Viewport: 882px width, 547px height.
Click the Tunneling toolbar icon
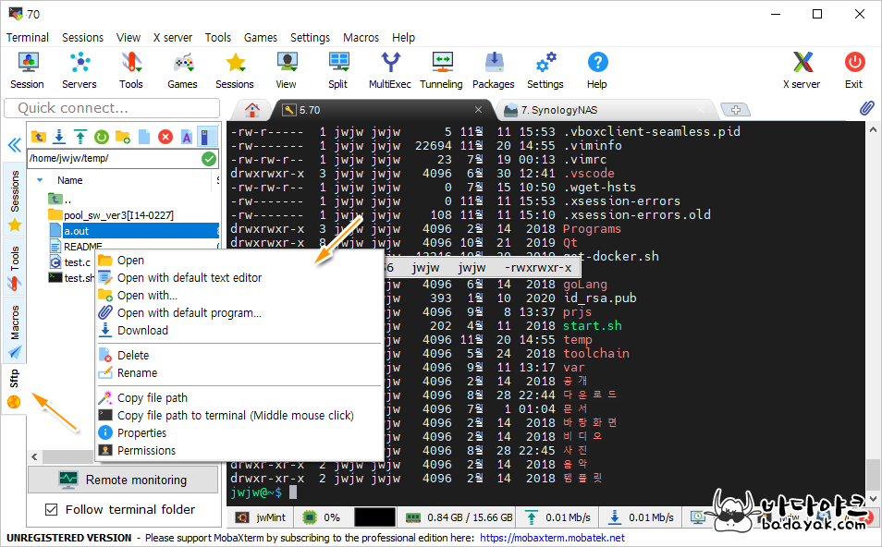442,69
